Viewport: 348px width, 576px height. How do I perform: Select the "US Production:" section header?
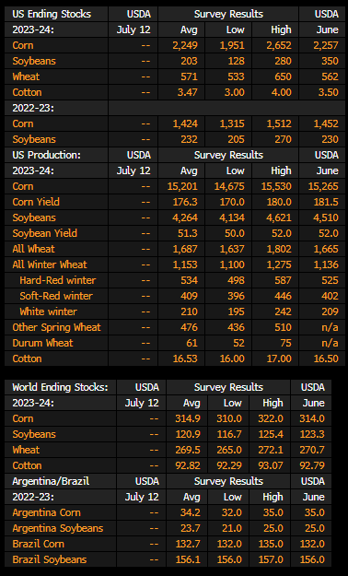coord(46,155)
